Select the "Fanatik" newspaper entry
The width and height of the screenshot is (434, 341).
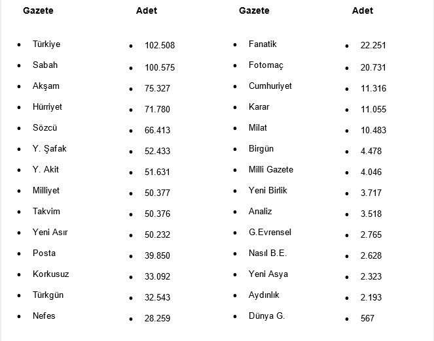(x=262, y=44)
